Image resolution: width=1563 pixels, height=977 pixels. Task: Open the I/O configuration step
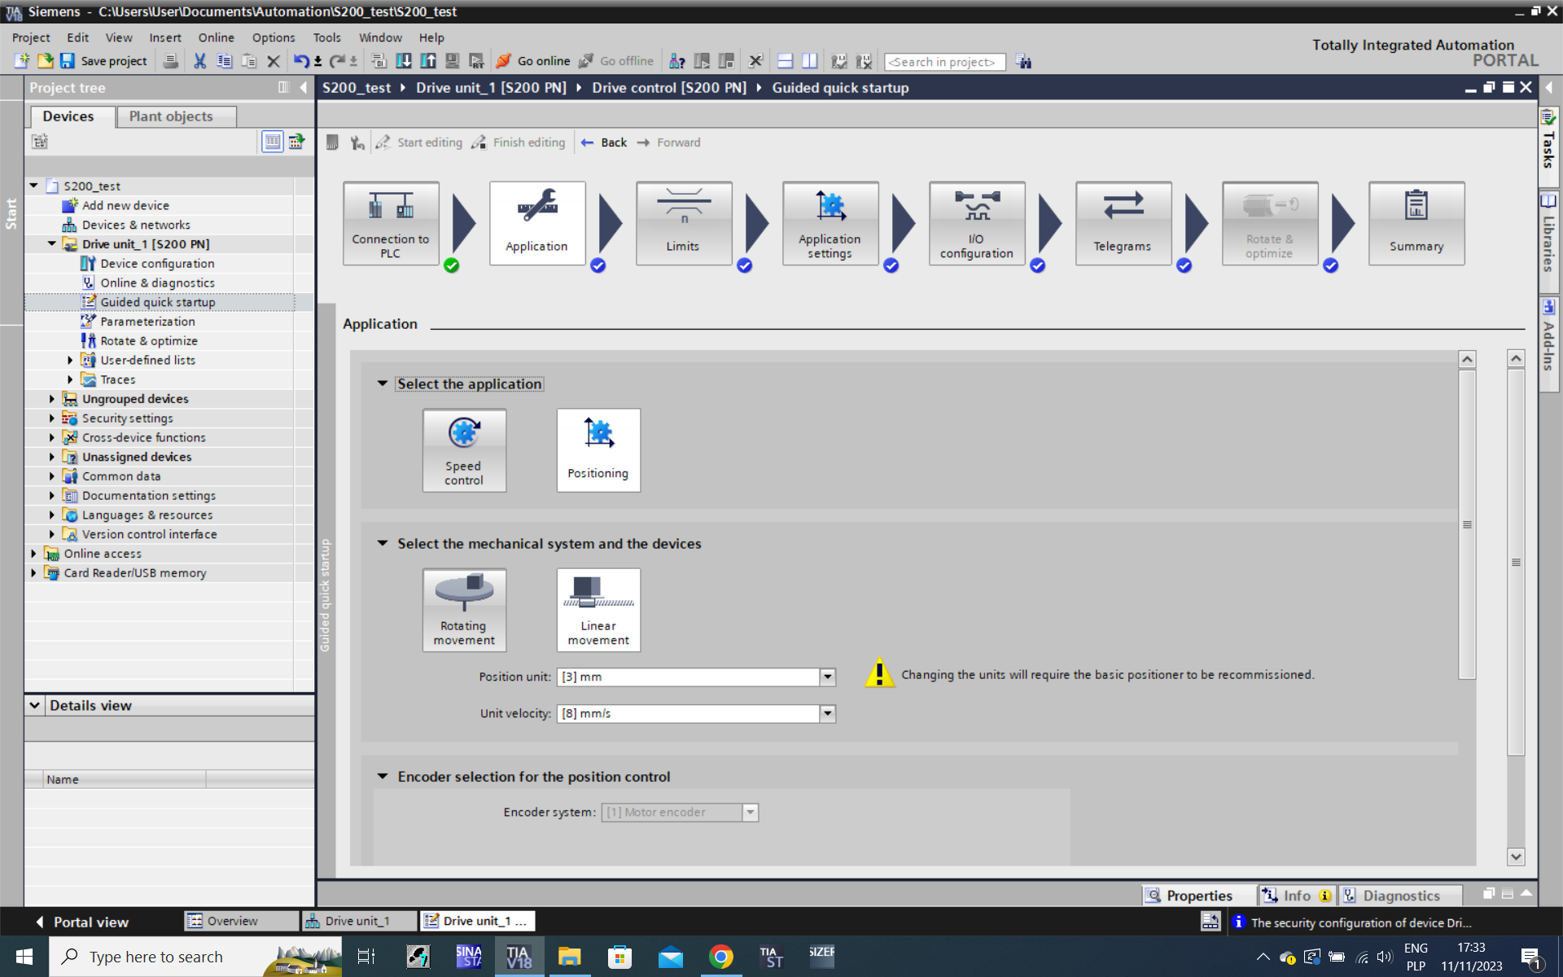pos(976,223)
